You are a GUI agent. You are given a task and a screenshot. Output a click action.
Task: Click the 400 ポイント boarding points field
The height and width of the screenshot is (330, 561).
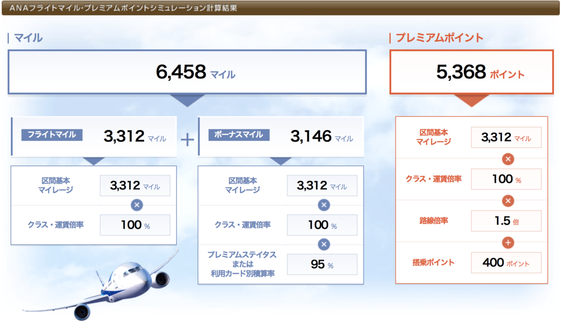coord(506,263)
